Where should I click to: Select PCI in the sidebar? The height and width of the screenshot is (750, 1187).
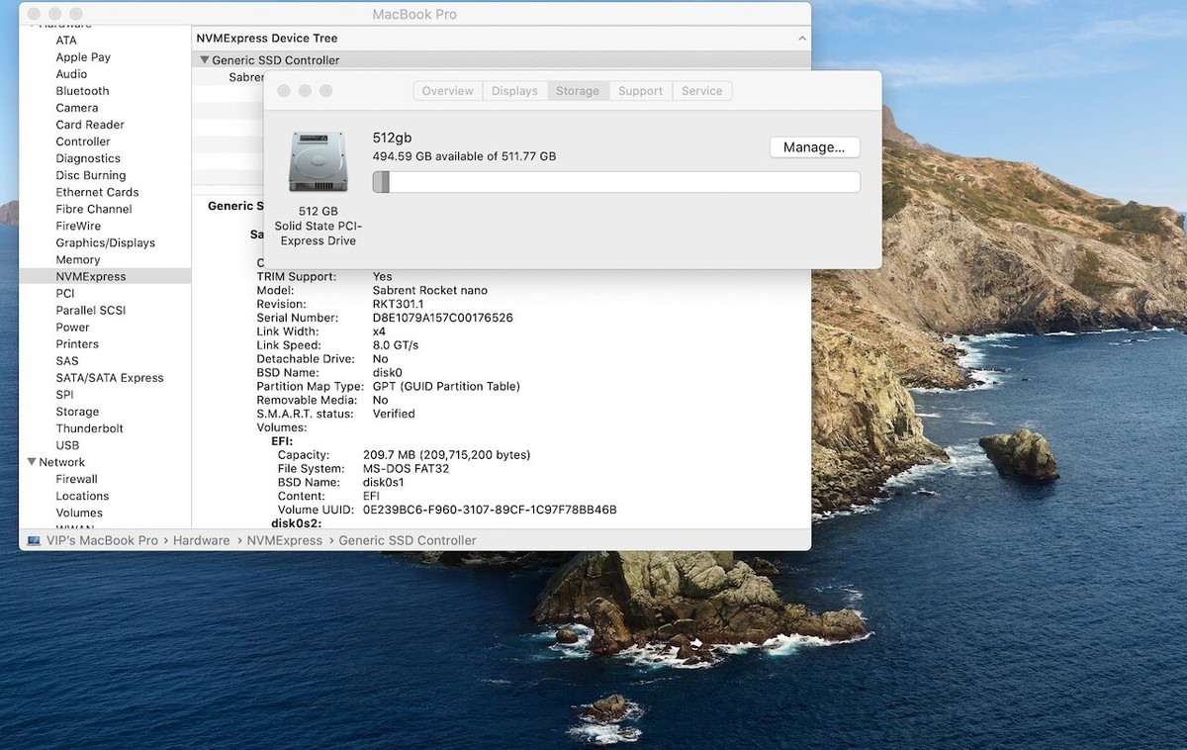[65, 294]
